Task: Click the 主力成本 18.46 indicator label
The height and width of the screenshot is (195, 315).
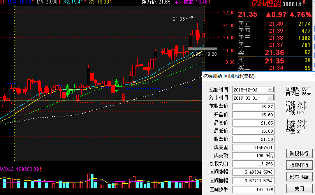Action: point(192,2)
